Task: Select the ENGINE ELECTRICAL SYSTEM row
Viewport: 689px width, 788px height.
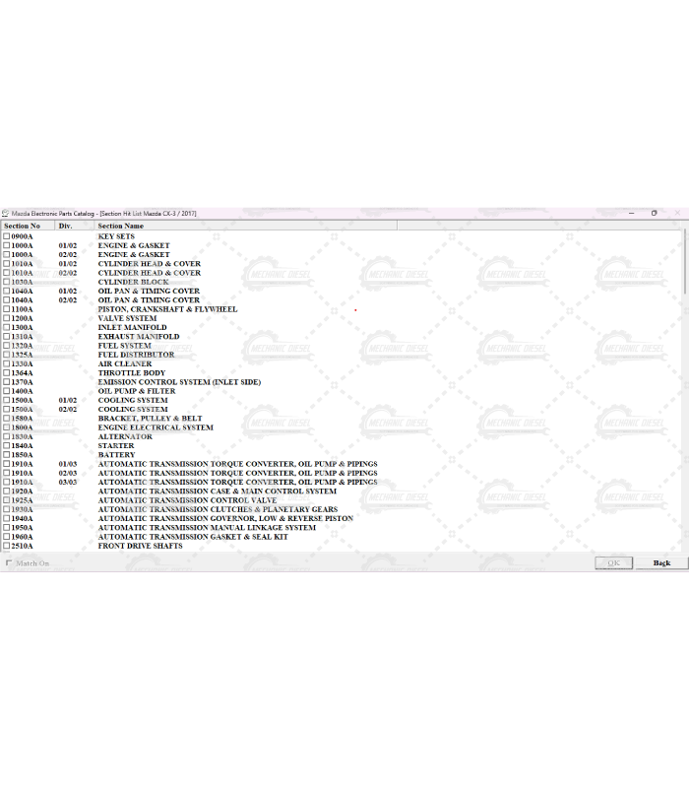Action: [155, 427]
